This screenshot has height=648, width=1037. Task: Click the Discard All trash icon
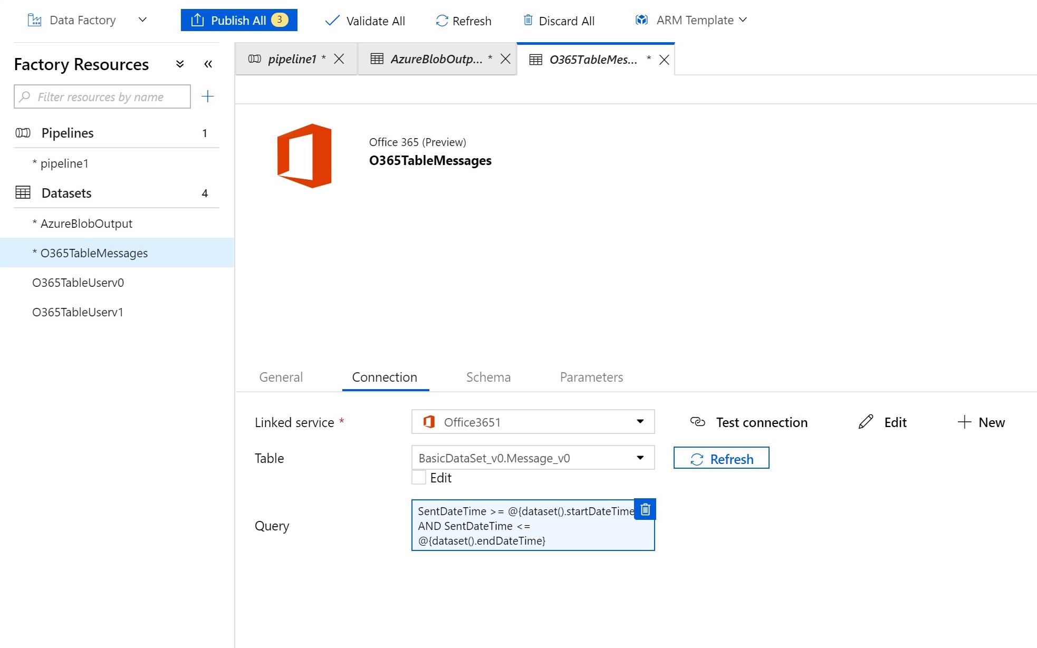(x=527, y=21)
